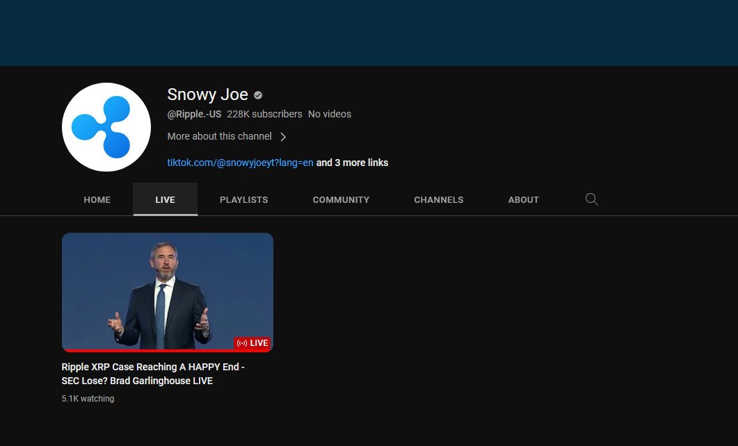Screen dimensions: 738x446
Task: Open the PLAYLISTS tab
Action: coord(244,200)
